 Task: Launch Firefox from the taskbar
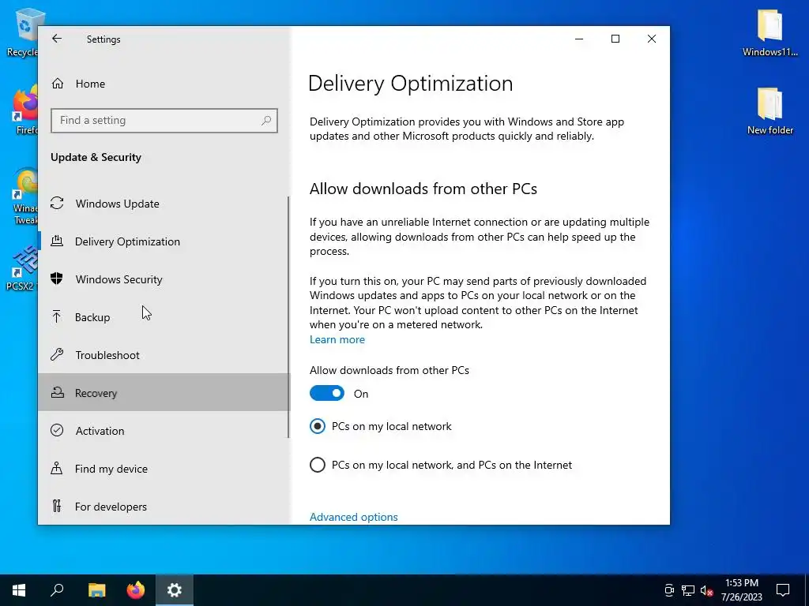point(136,590)
